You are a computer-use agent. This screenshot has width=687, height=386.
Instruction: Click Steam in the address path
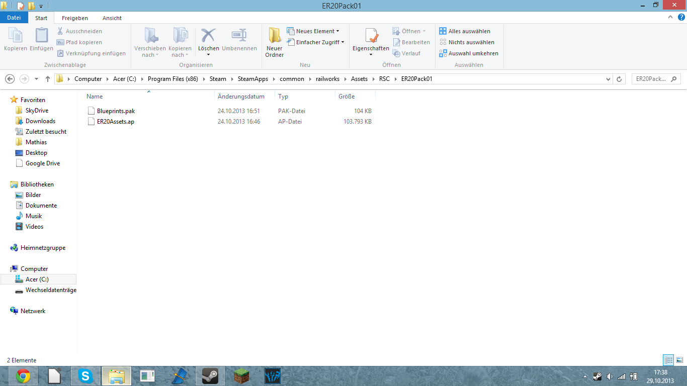(218, 79)
